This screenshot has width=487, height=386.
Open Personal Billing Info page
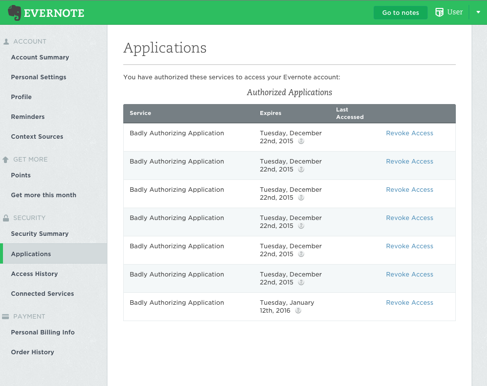43,332
